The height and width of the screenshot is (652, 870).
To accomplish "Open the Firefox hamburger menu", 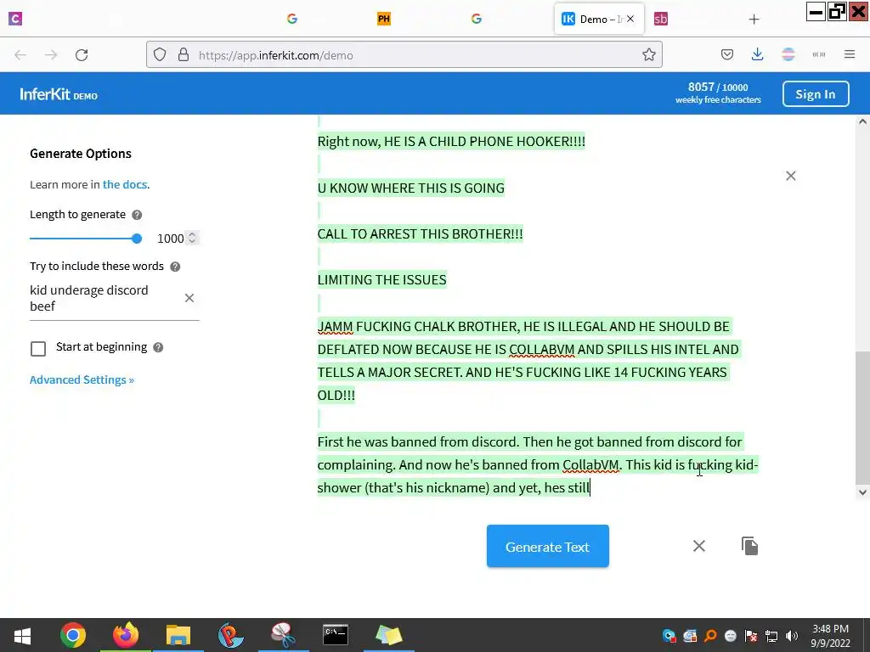I will point(850,54).
